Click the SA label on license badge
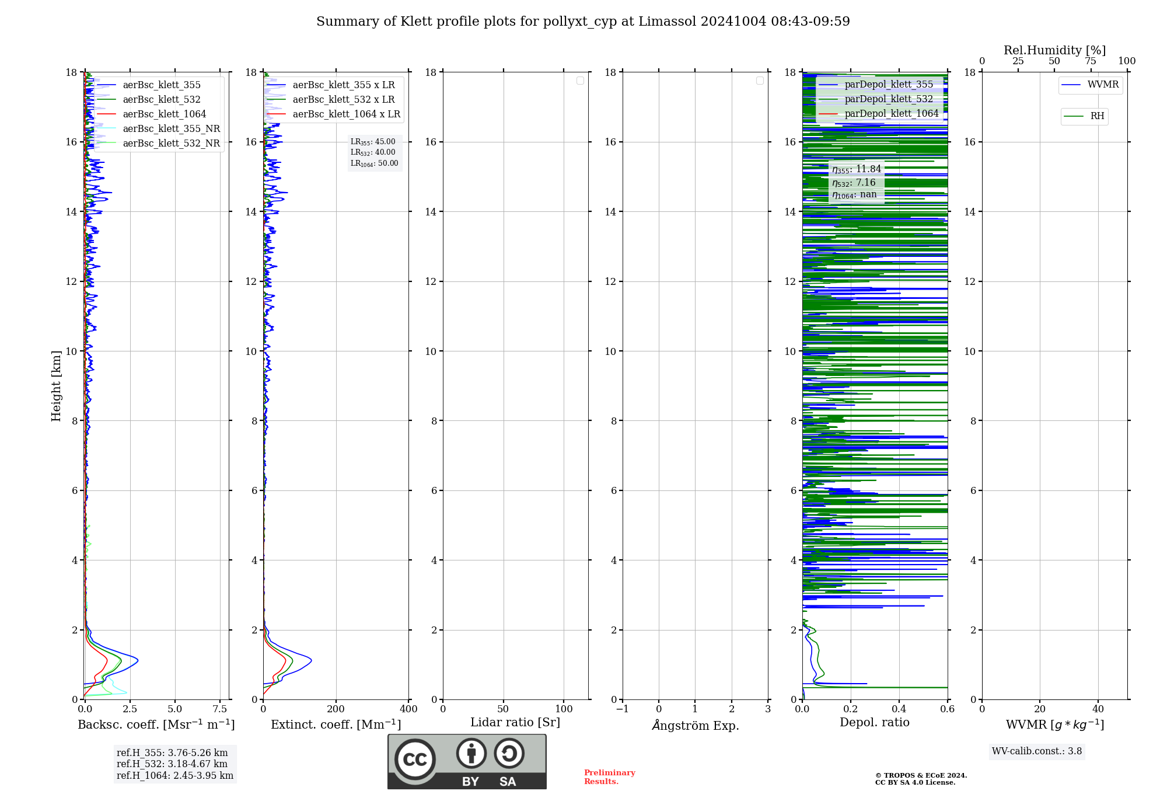The image size is (1167, 794). pos(508,782)
